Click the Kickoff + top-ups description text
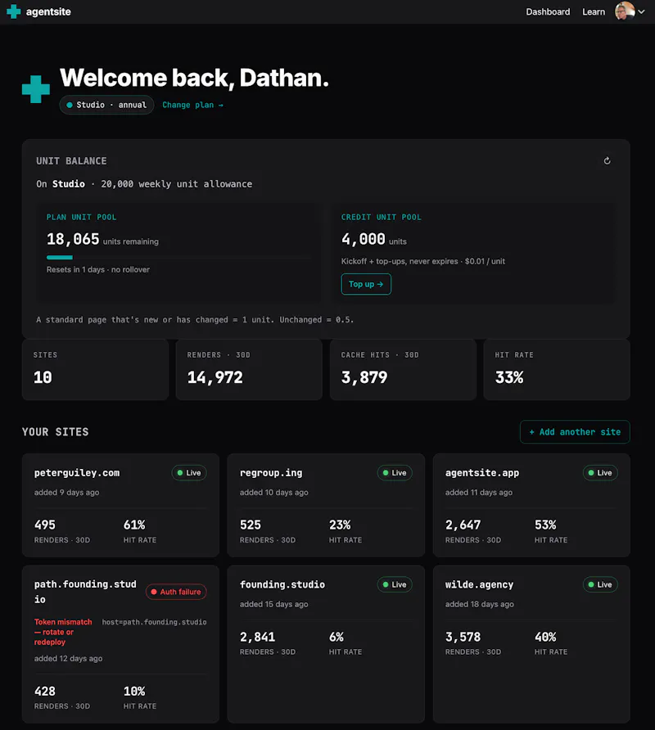 tap(423, 261)
